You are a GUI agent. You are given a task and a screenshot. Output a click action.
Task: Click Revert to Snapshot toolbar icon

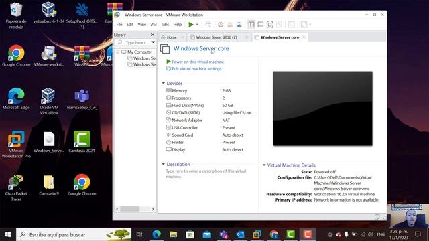click(230, 25)
